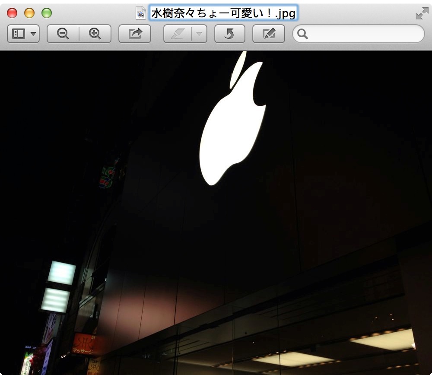This screenshot has height=375, width=432.
Task: Enter full screen with the arrows icon
Action: tap(422, 13)
